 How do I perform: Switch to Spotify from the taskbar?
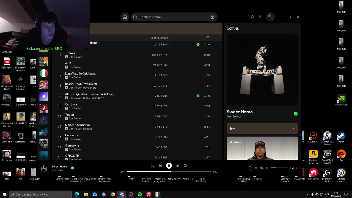[140, 194]
